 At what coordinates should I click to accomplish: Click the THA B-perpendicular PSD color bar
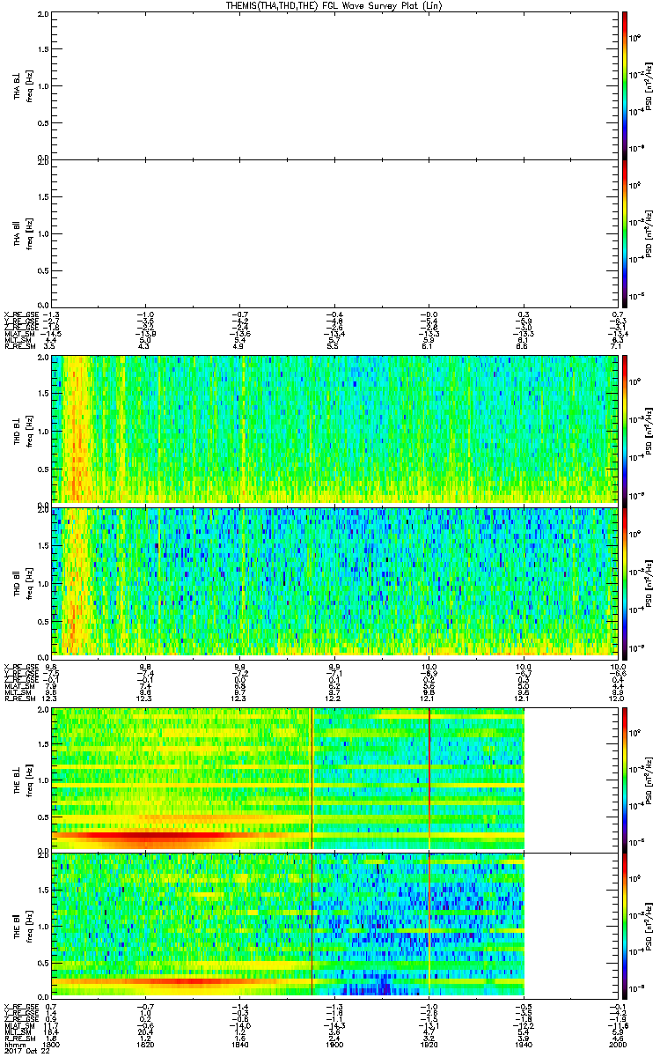click(624, 84)
